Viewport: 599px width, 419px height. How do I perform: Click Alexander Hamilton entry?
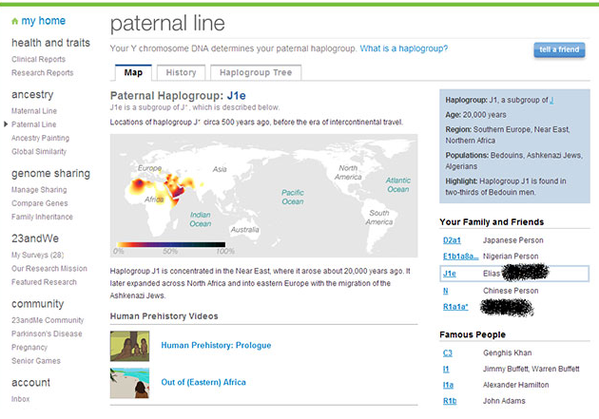[x=515, y=385]
